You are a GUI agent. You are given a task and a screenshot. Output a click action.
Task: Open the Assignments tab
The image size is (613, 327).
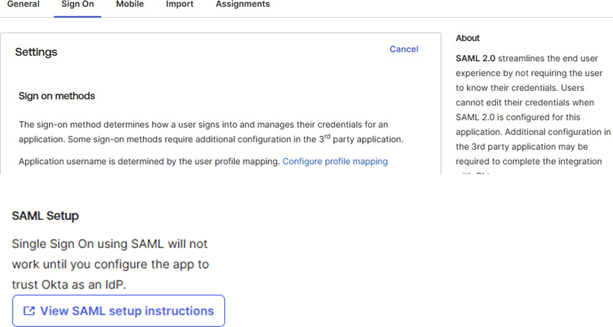coord(243,4)
